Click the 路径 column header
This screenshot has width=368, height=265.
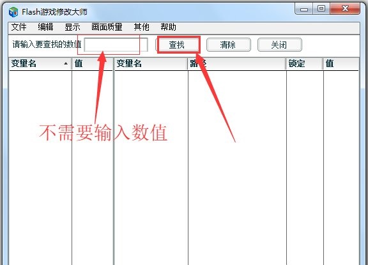point(237,64)
